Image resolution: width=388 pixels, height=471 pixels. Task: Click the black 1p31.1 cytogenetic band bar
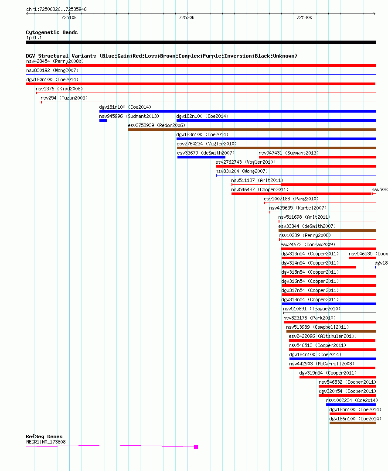(201, 42)
